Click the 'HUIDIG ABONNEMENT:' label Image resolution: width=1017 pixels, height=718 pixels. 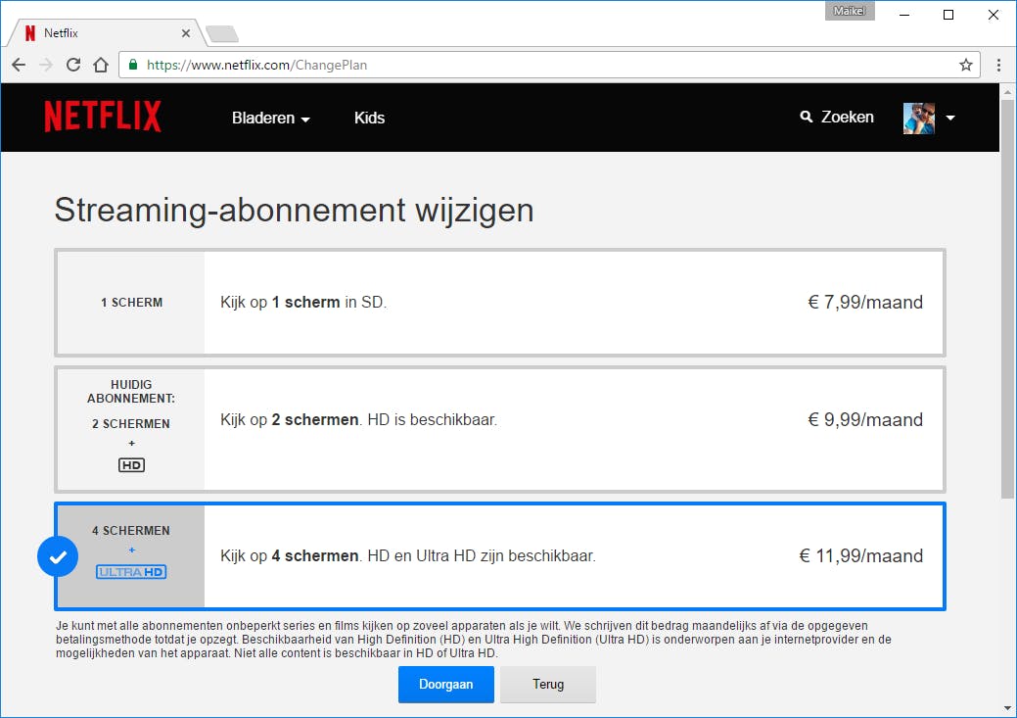131,392
